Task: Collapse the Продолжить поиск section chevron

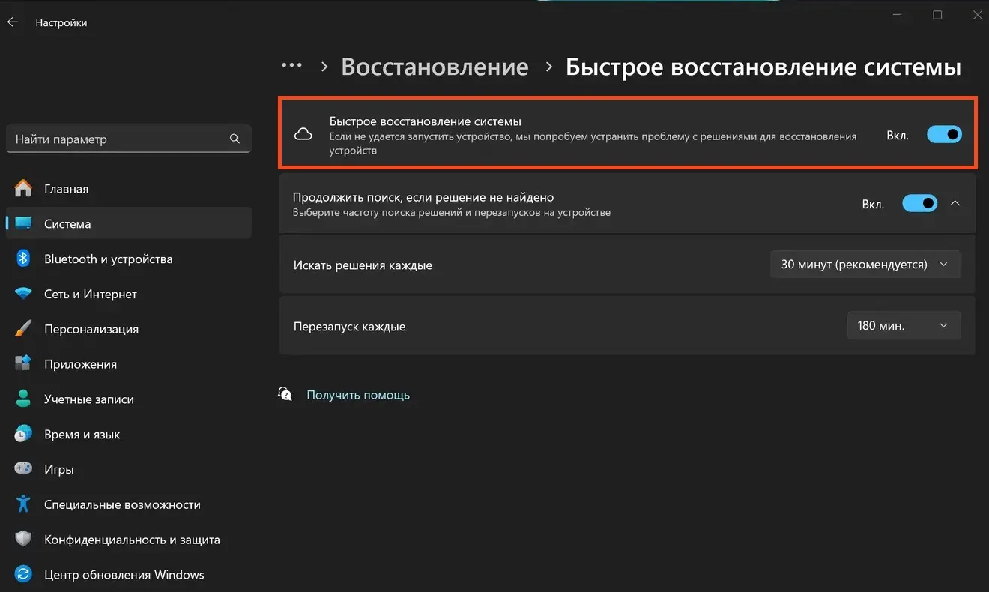Action: 955,203
